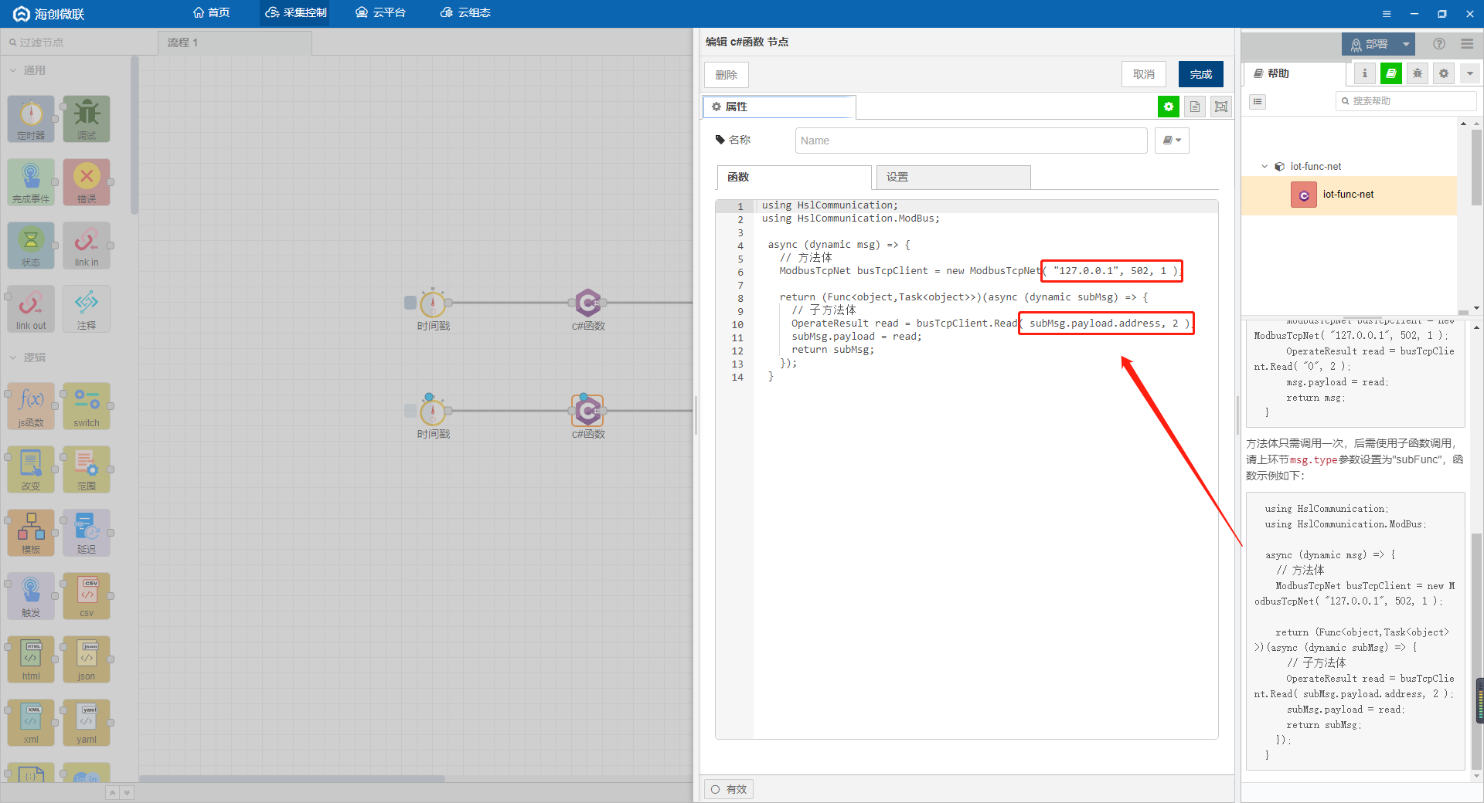Click the 搜索帮助 search help field
This screenshot has width=1484, height=803.
[1407, 101]
